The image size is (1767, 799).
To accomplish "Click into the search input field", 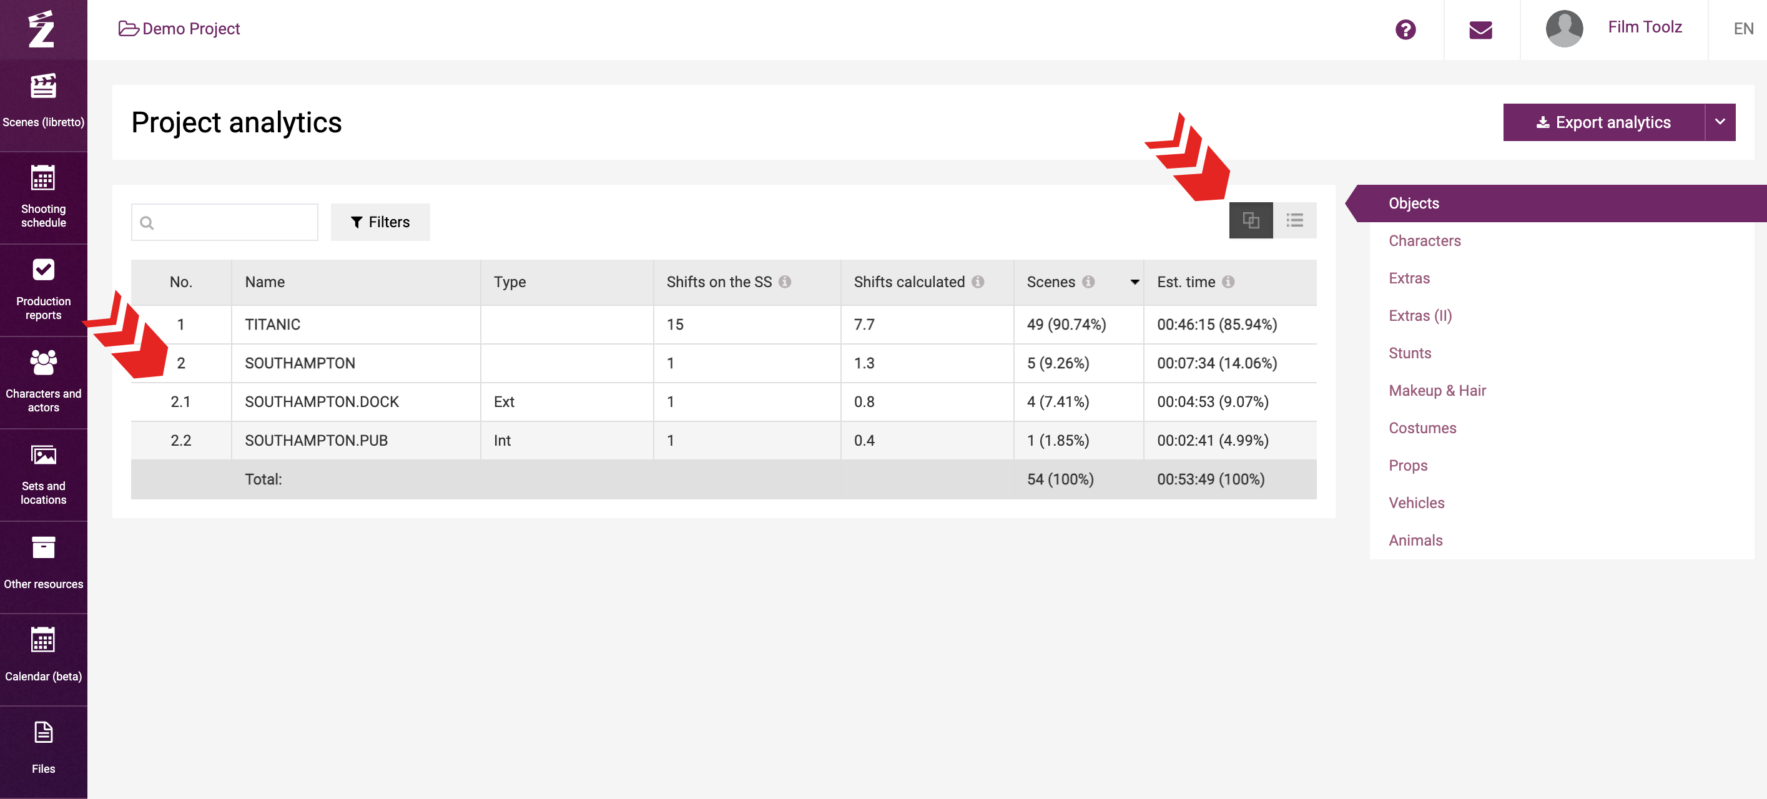I will point(224,222).
